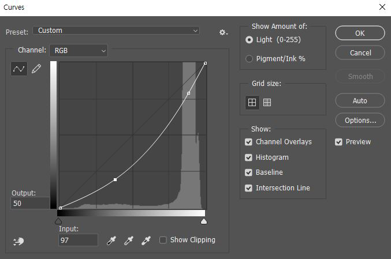Choose the detailed 10% grid icon
This screenshot has height=259, width=391.
click(x=267, y=102)
